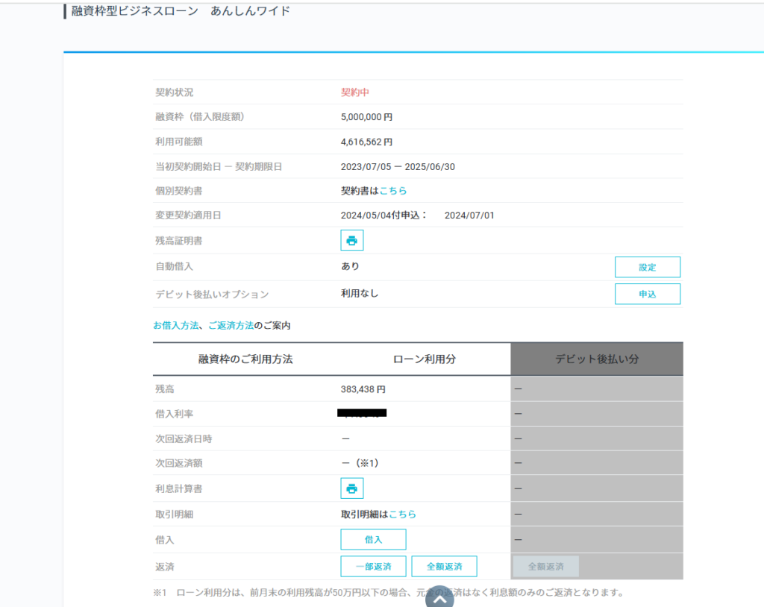Image resolution: width=764 pixels, height=607 pixels.
Task: Select the 一部返済 button
Action: pyautogui.click(x=373, y=566)
